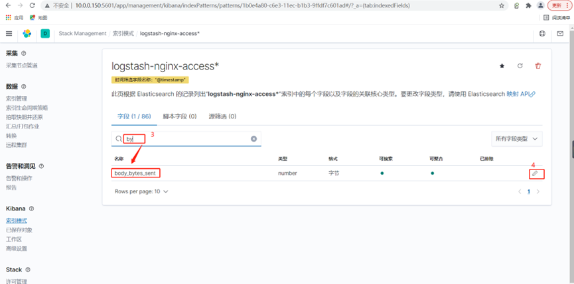Bookmark this page with the star icon
Viewport: 574px width, 284px height.
coord(502,5)
